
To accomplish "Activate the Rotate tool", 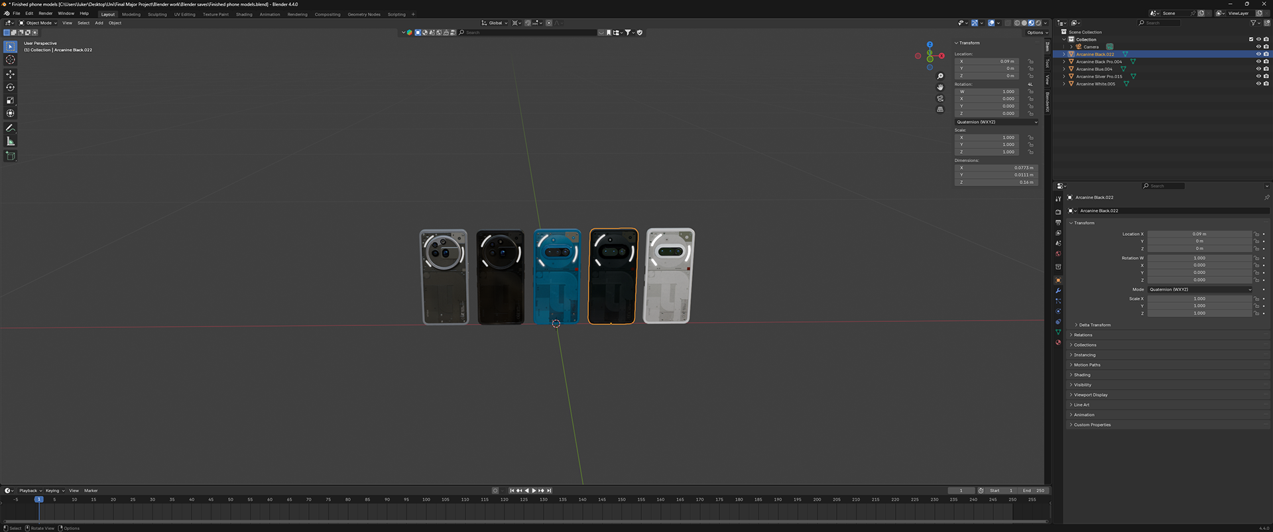I will 10,87.
